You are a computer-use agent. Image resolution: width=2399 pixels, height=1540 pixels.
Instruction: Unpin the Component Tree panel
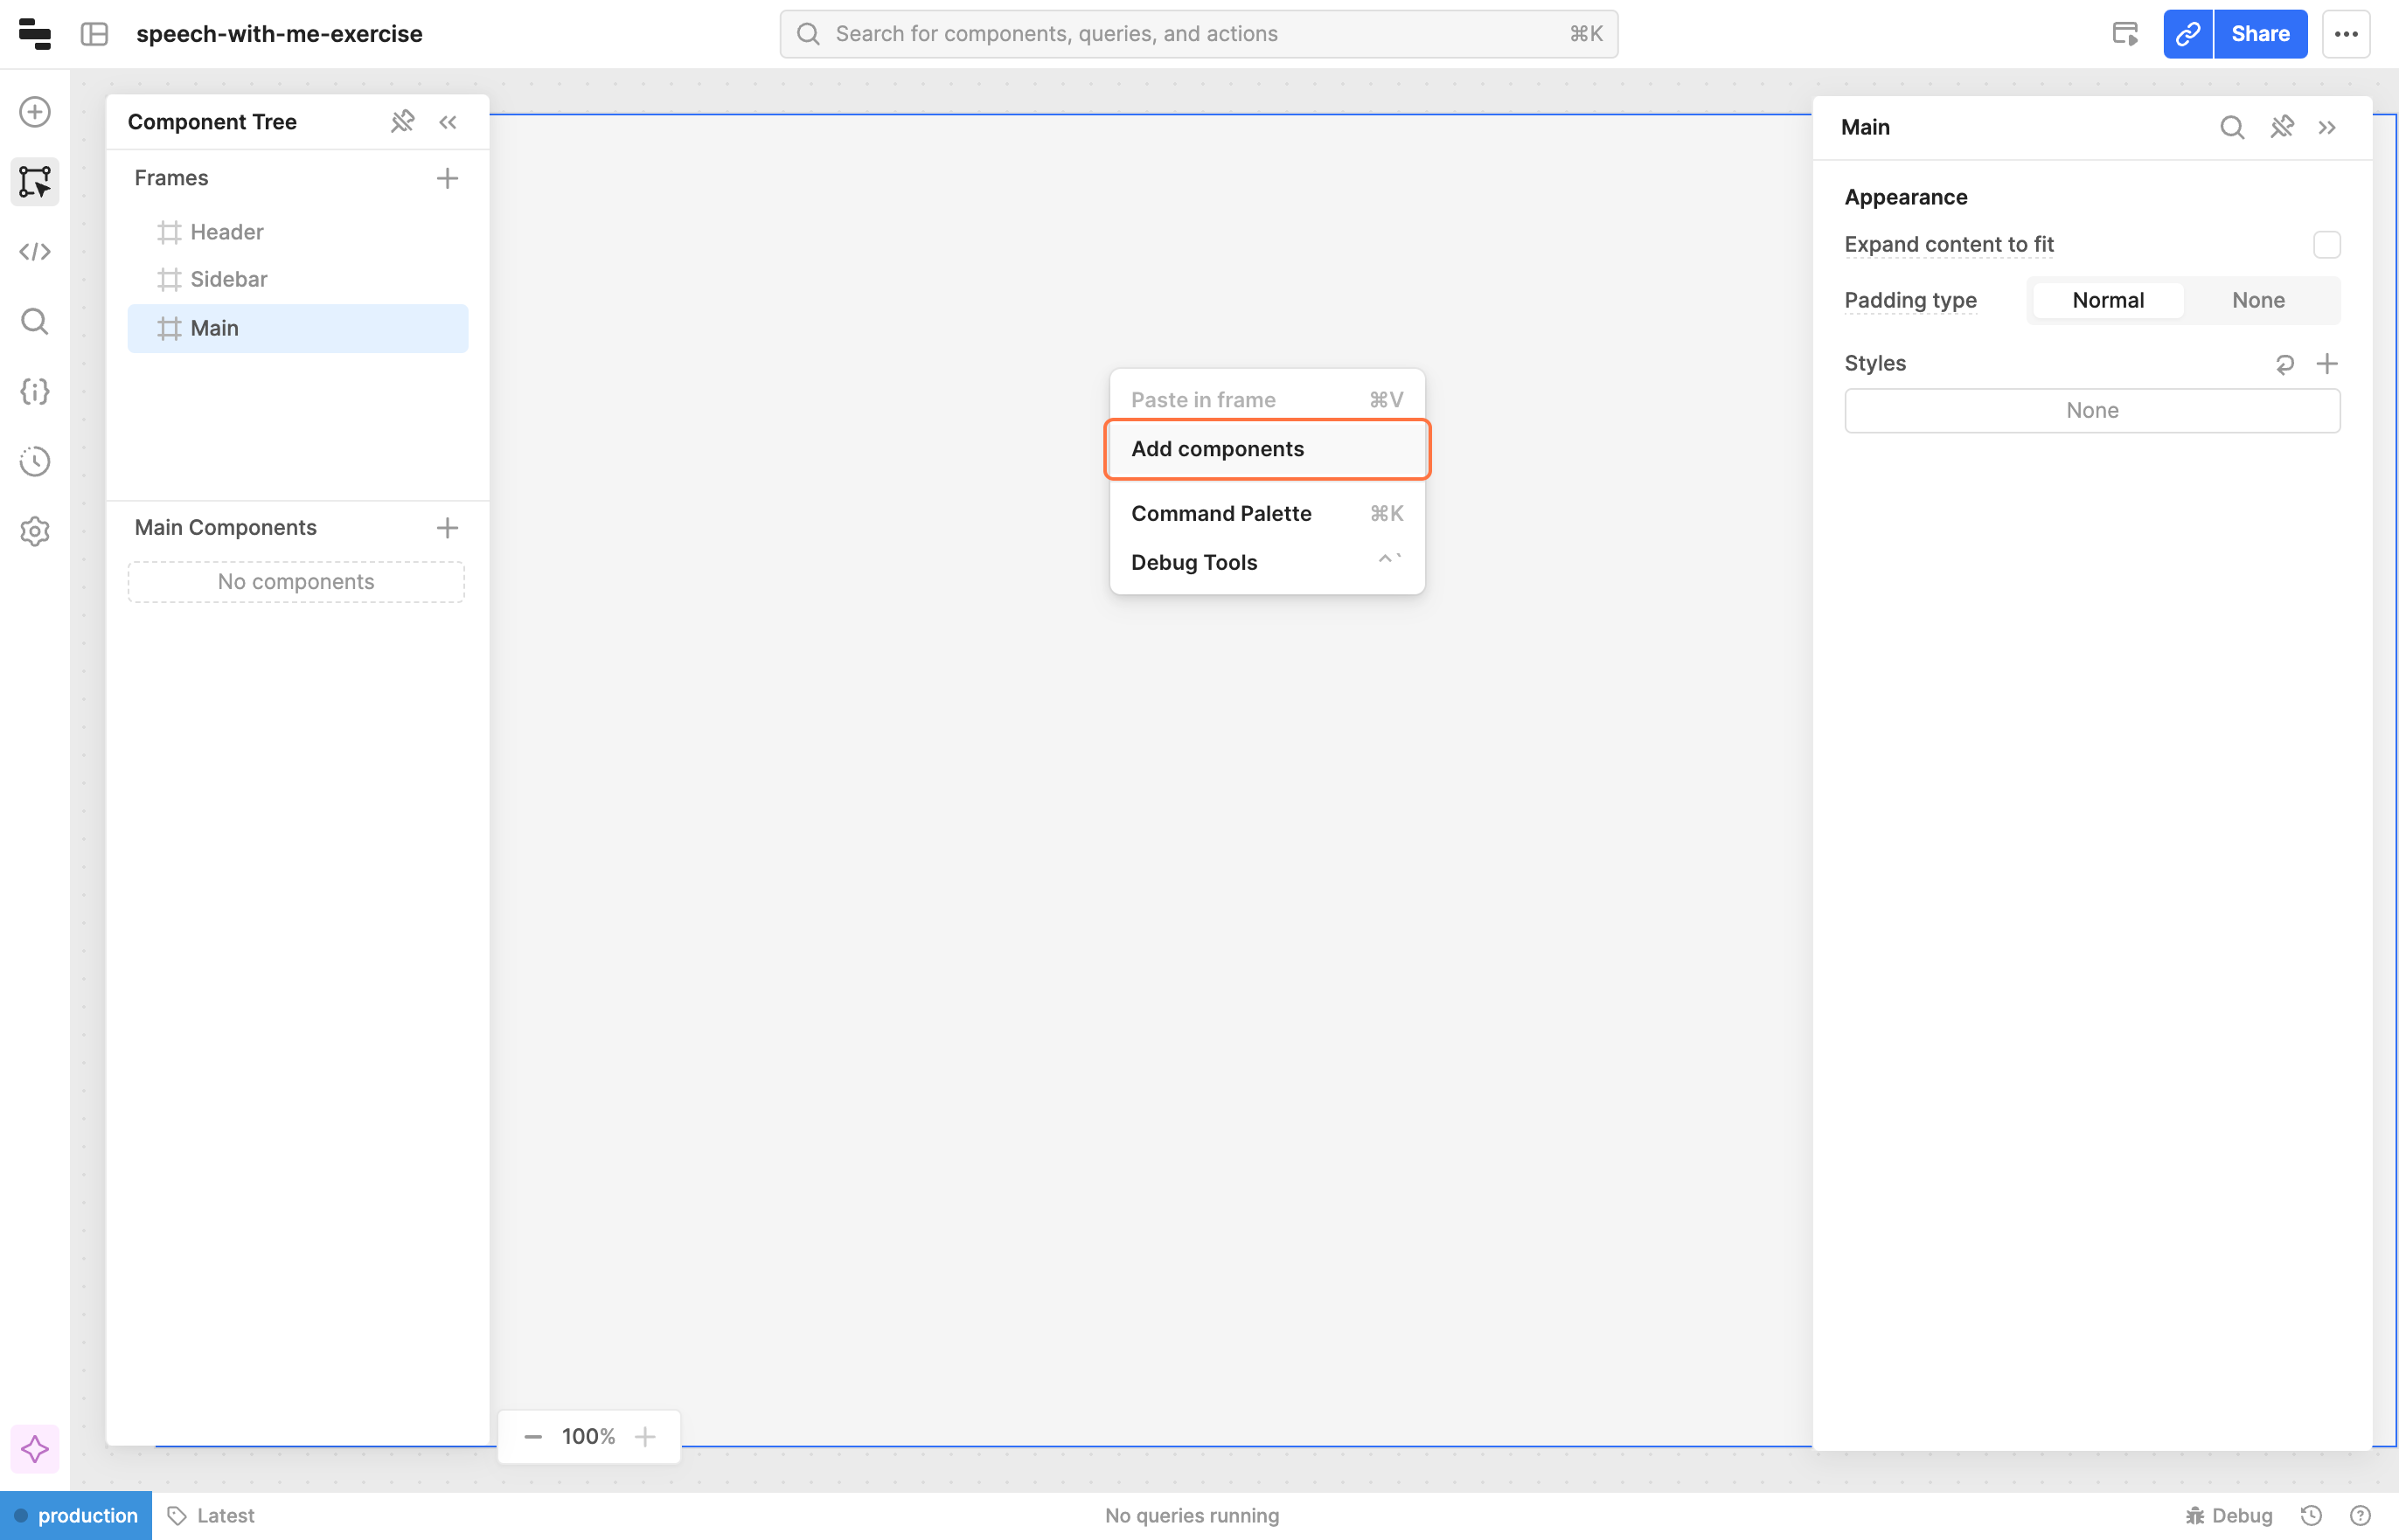[x=402, y=122]
